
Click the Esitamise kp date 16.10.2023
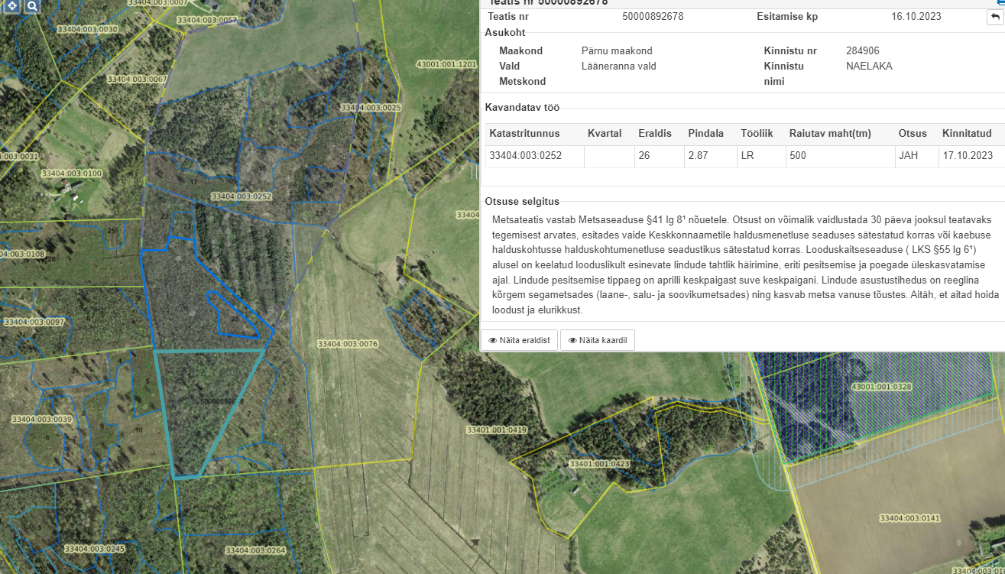[x=916, y=16]
